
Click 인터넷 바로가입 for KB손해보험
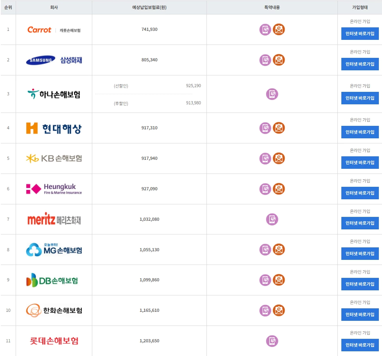[x=360, y=163]
